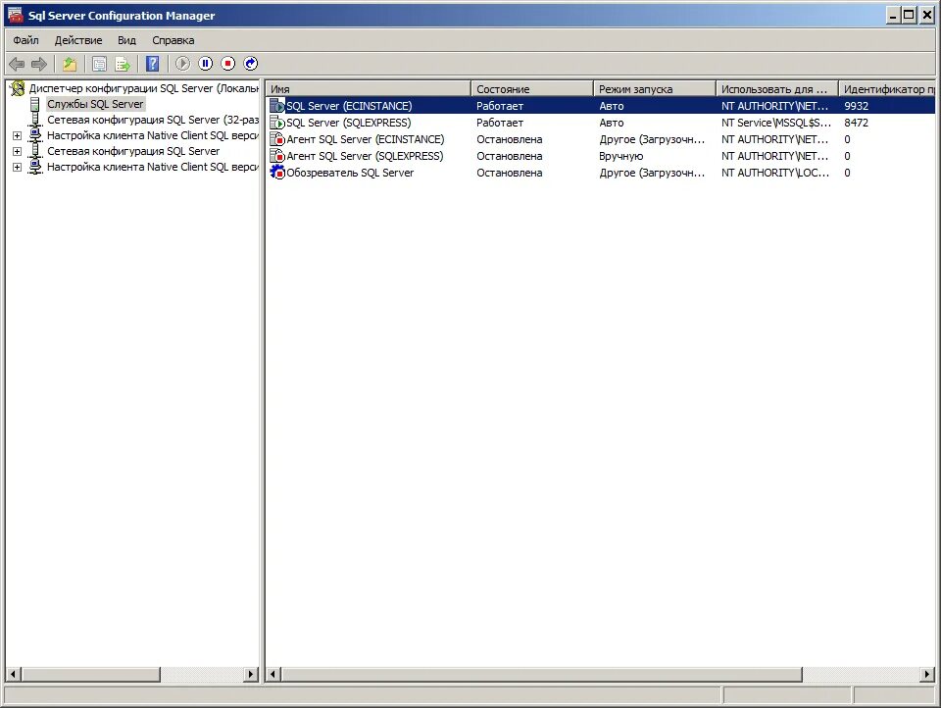Click the Start service play icon
The height and width of the screenshot is (708, 941).
pos(182,63)
